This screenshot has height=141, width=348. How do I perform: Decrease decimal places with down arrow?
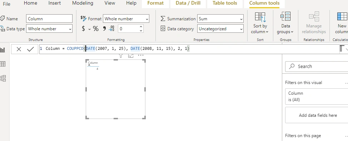[x=141, y=31]
